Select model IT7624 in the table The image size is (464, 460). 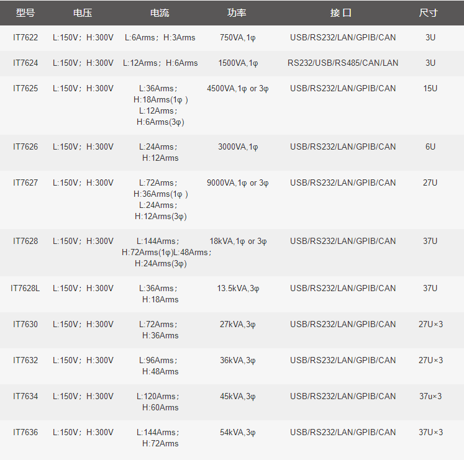click(25, 63)
